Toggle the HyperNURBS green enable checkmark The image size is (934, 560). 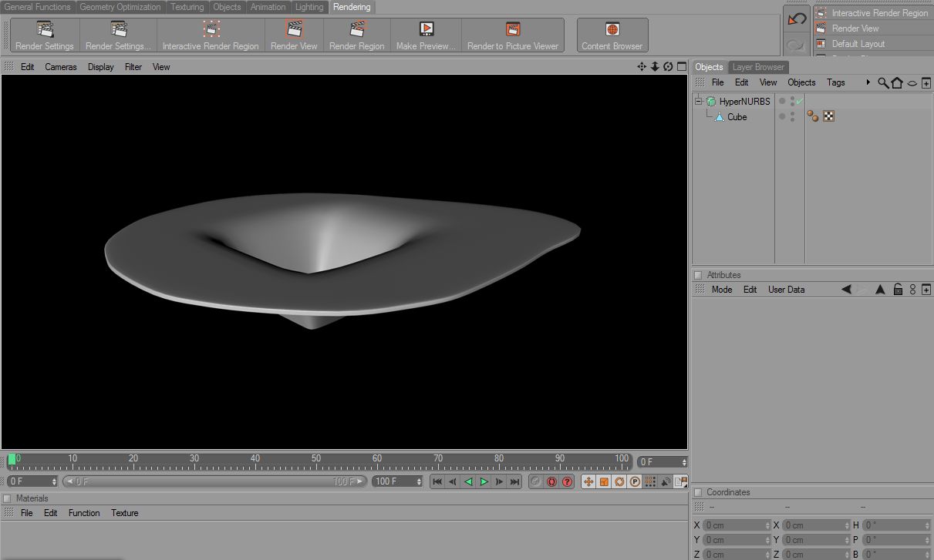tap(800, 102)
